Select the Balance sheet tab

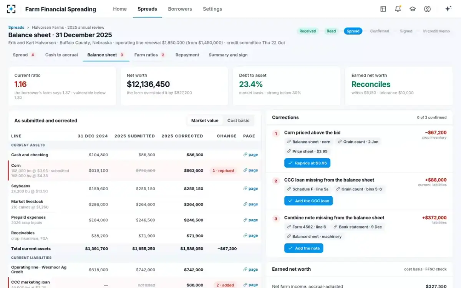pos(106,55)
